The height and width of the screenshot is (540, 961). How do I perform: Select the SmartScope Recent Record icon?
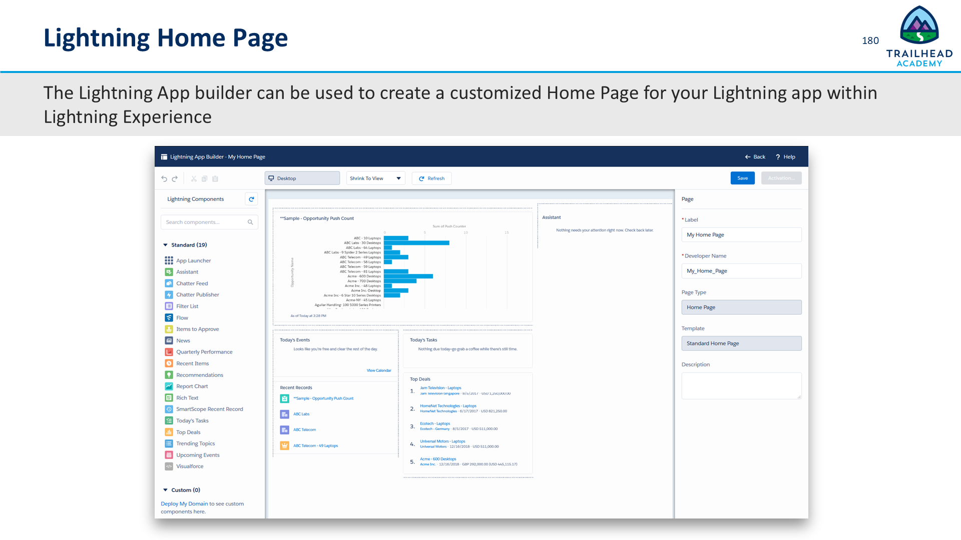169,409
